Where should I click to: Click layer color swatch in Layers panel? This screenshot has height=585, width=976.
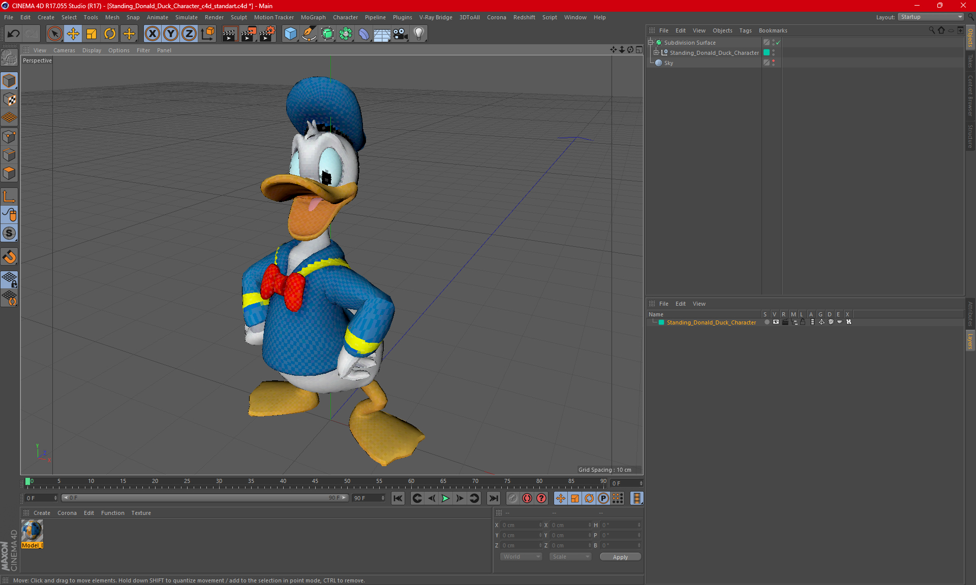point(661,322)
